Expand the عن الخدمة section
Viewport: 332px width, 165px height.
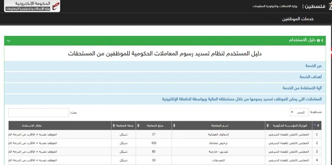pos(165,66)
